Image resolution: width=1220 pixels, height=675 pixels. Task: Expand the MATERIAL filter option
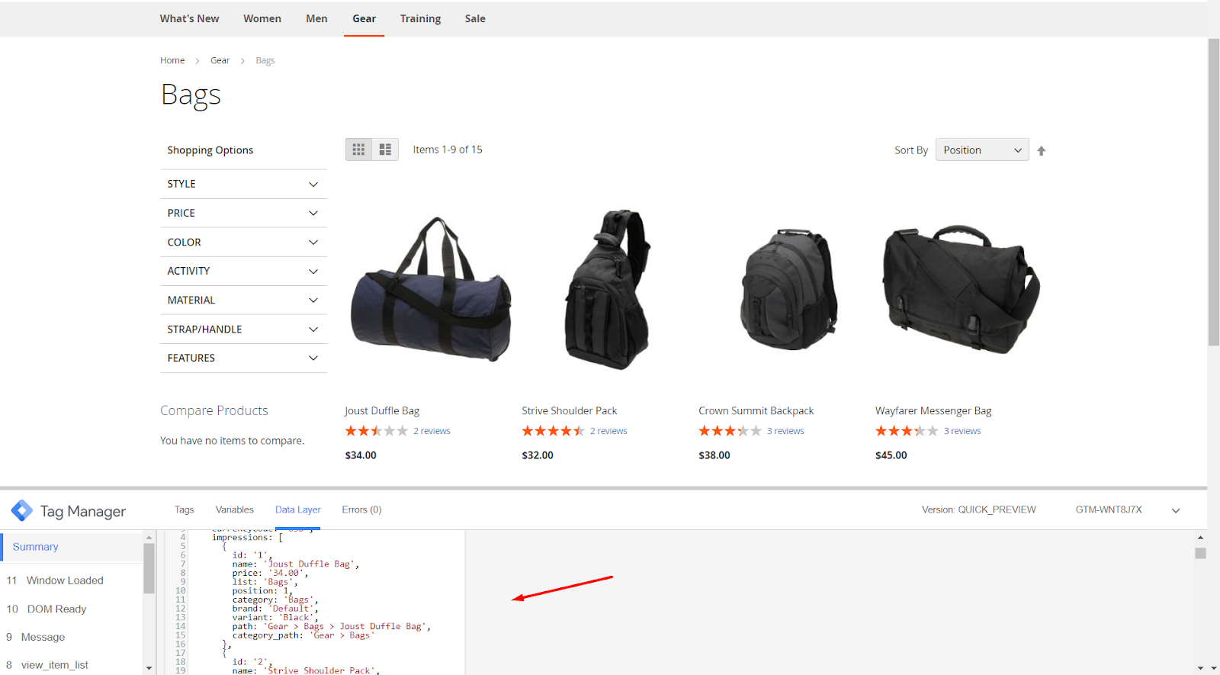tap(242, 301)
